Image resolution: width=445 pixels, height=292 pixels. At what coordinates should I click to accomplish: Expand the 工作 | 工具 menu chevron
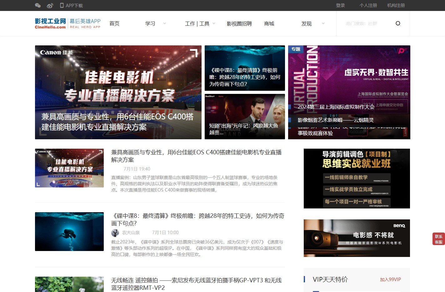(x=214, y=23)
